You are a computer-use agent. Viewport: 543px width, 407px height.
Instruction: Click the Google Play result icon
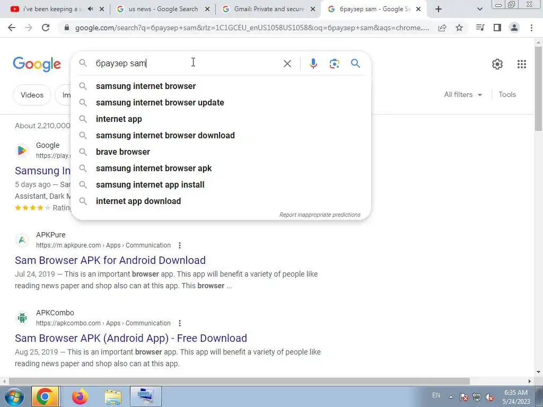(22, 150)
